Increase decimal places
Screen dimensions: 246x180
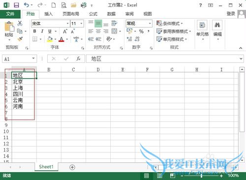129,39
